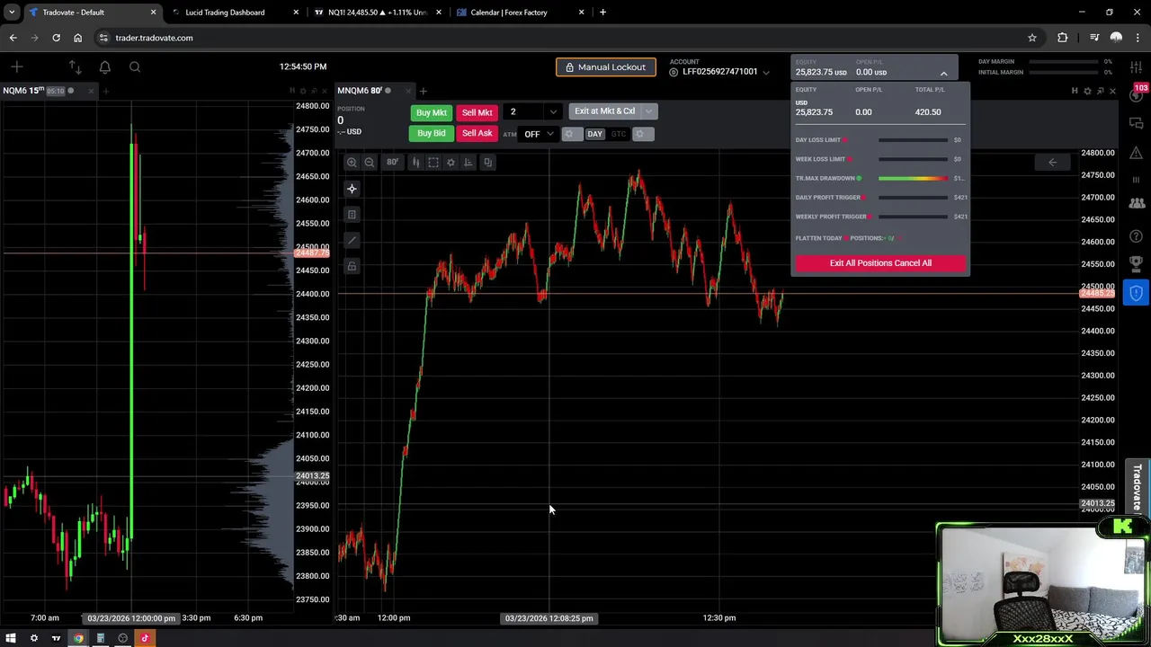Open the chat bubbles icon in sidebar

(1137, 123)
